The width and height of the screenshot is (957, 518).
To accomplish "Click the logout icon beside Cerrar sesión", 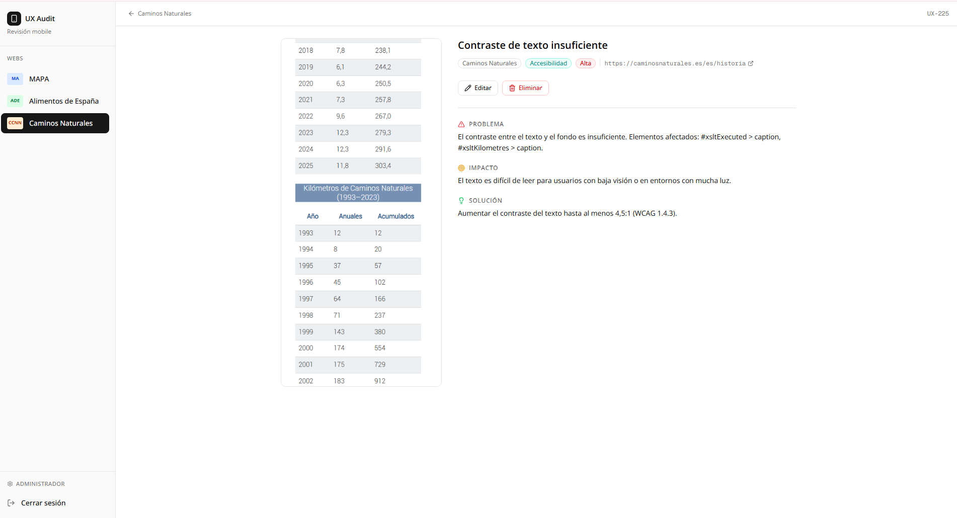I will click(x=11, y=503).
